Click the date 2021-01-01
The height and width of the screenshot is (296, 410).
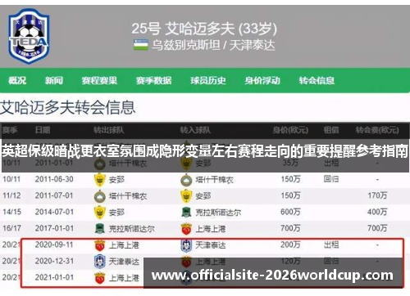coord(54,277)
